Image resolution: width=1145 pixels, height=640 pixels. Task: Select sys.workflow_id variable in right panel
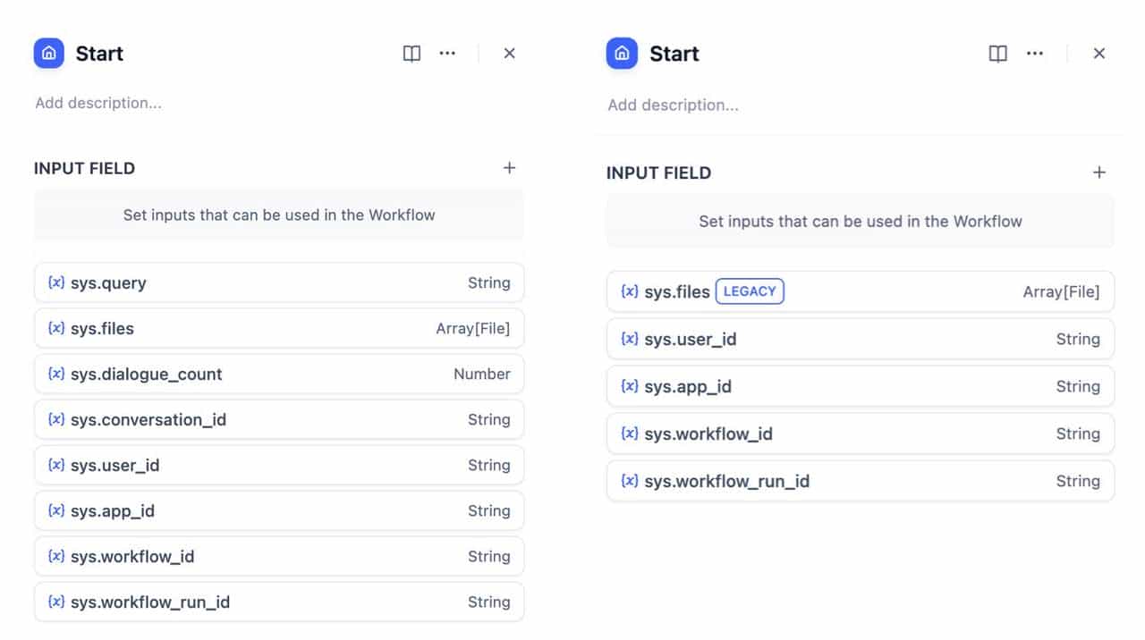pyautogui.click(x=859, y=434)
